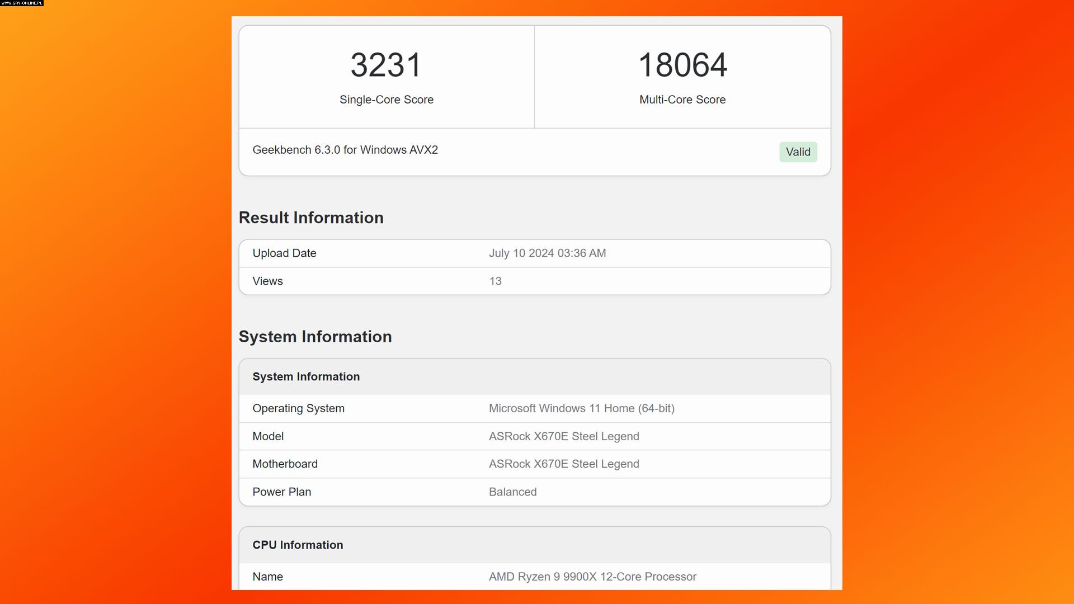
Task: Click the Motherboard row label
Action: click(x=285, y=464)
